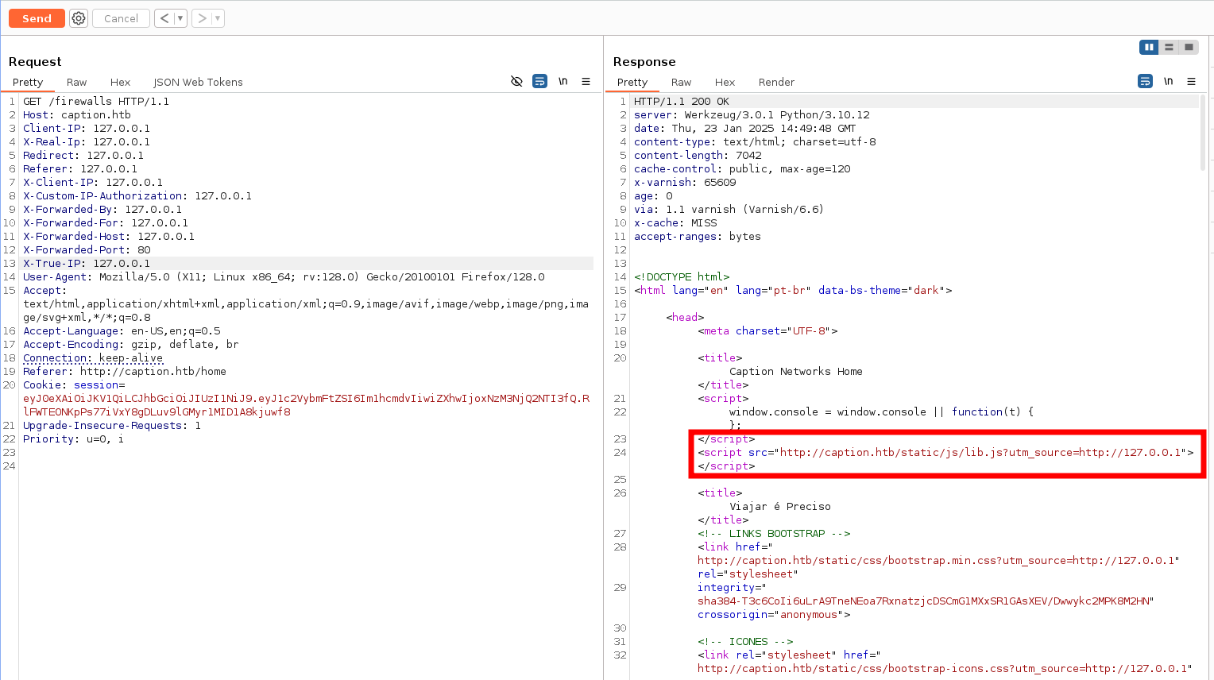Go forward to next request arrow
The image size is (1214, 680).
(202, 18)
